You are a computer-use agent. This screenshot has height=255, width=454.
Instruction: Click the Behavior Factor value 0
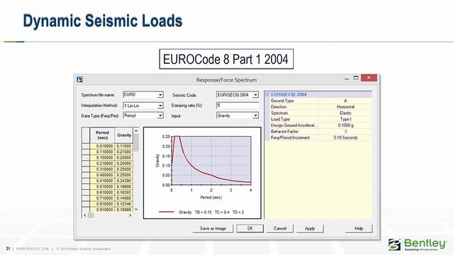pos(345,131)
